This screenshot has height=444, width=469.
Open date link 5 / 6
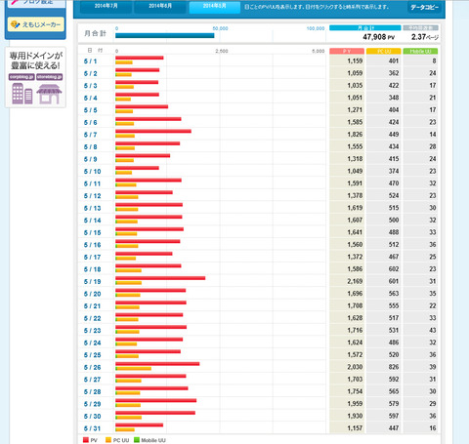pos(90,122)
